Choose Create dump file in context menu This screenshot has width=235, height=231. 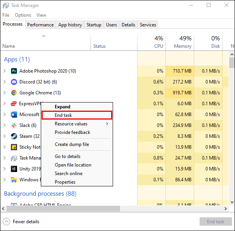[77, 144]
